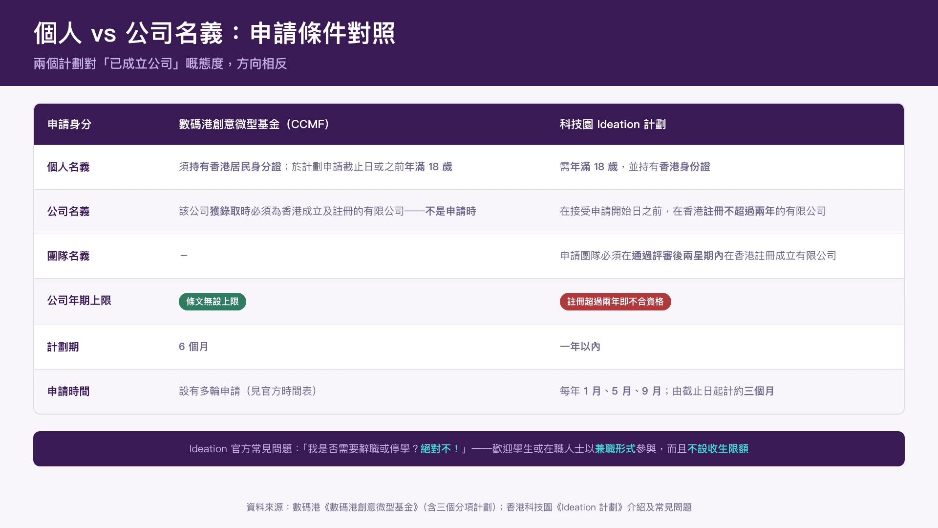Click the highlighted text 兼職形式 in the banner
The width and height of the screenshot is (938, 528).
[x=615, y=449]
